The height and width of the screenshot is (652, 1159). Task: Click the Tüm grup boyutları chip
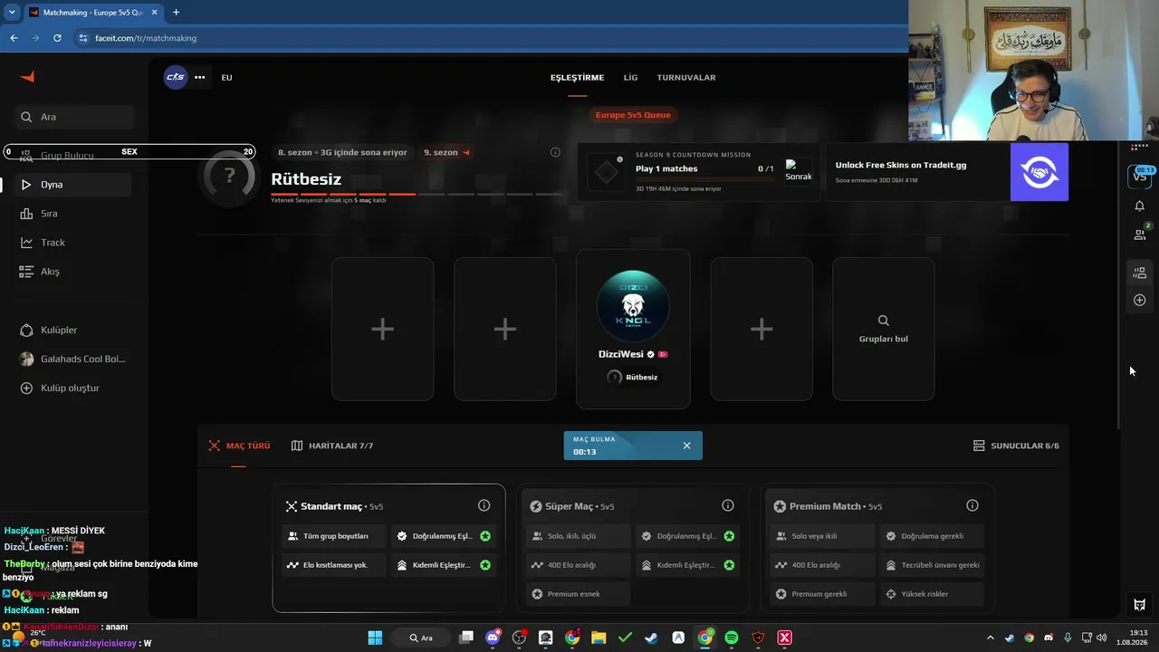[335, 536]
